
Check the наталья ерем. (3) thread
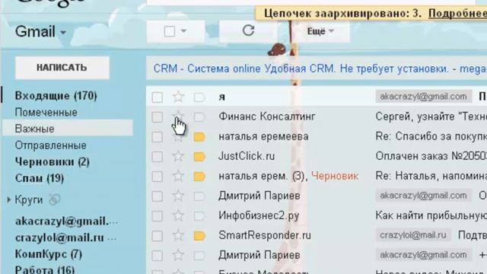click(158, 177)
